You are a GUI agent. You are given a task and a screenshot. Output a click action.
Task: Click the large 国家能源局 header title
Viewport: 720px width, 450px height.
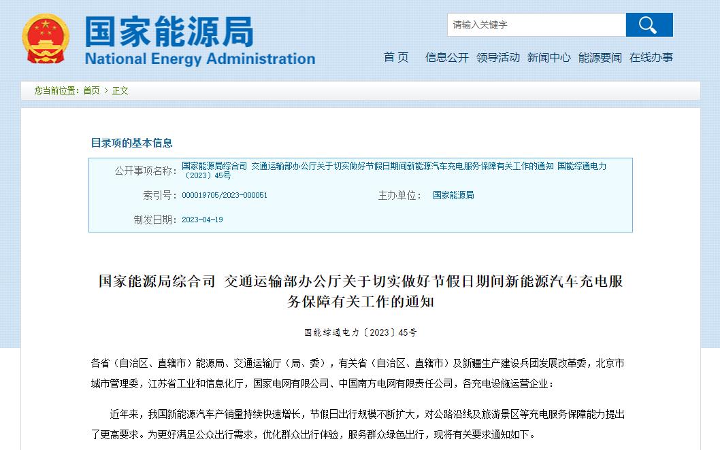(169, 31)
